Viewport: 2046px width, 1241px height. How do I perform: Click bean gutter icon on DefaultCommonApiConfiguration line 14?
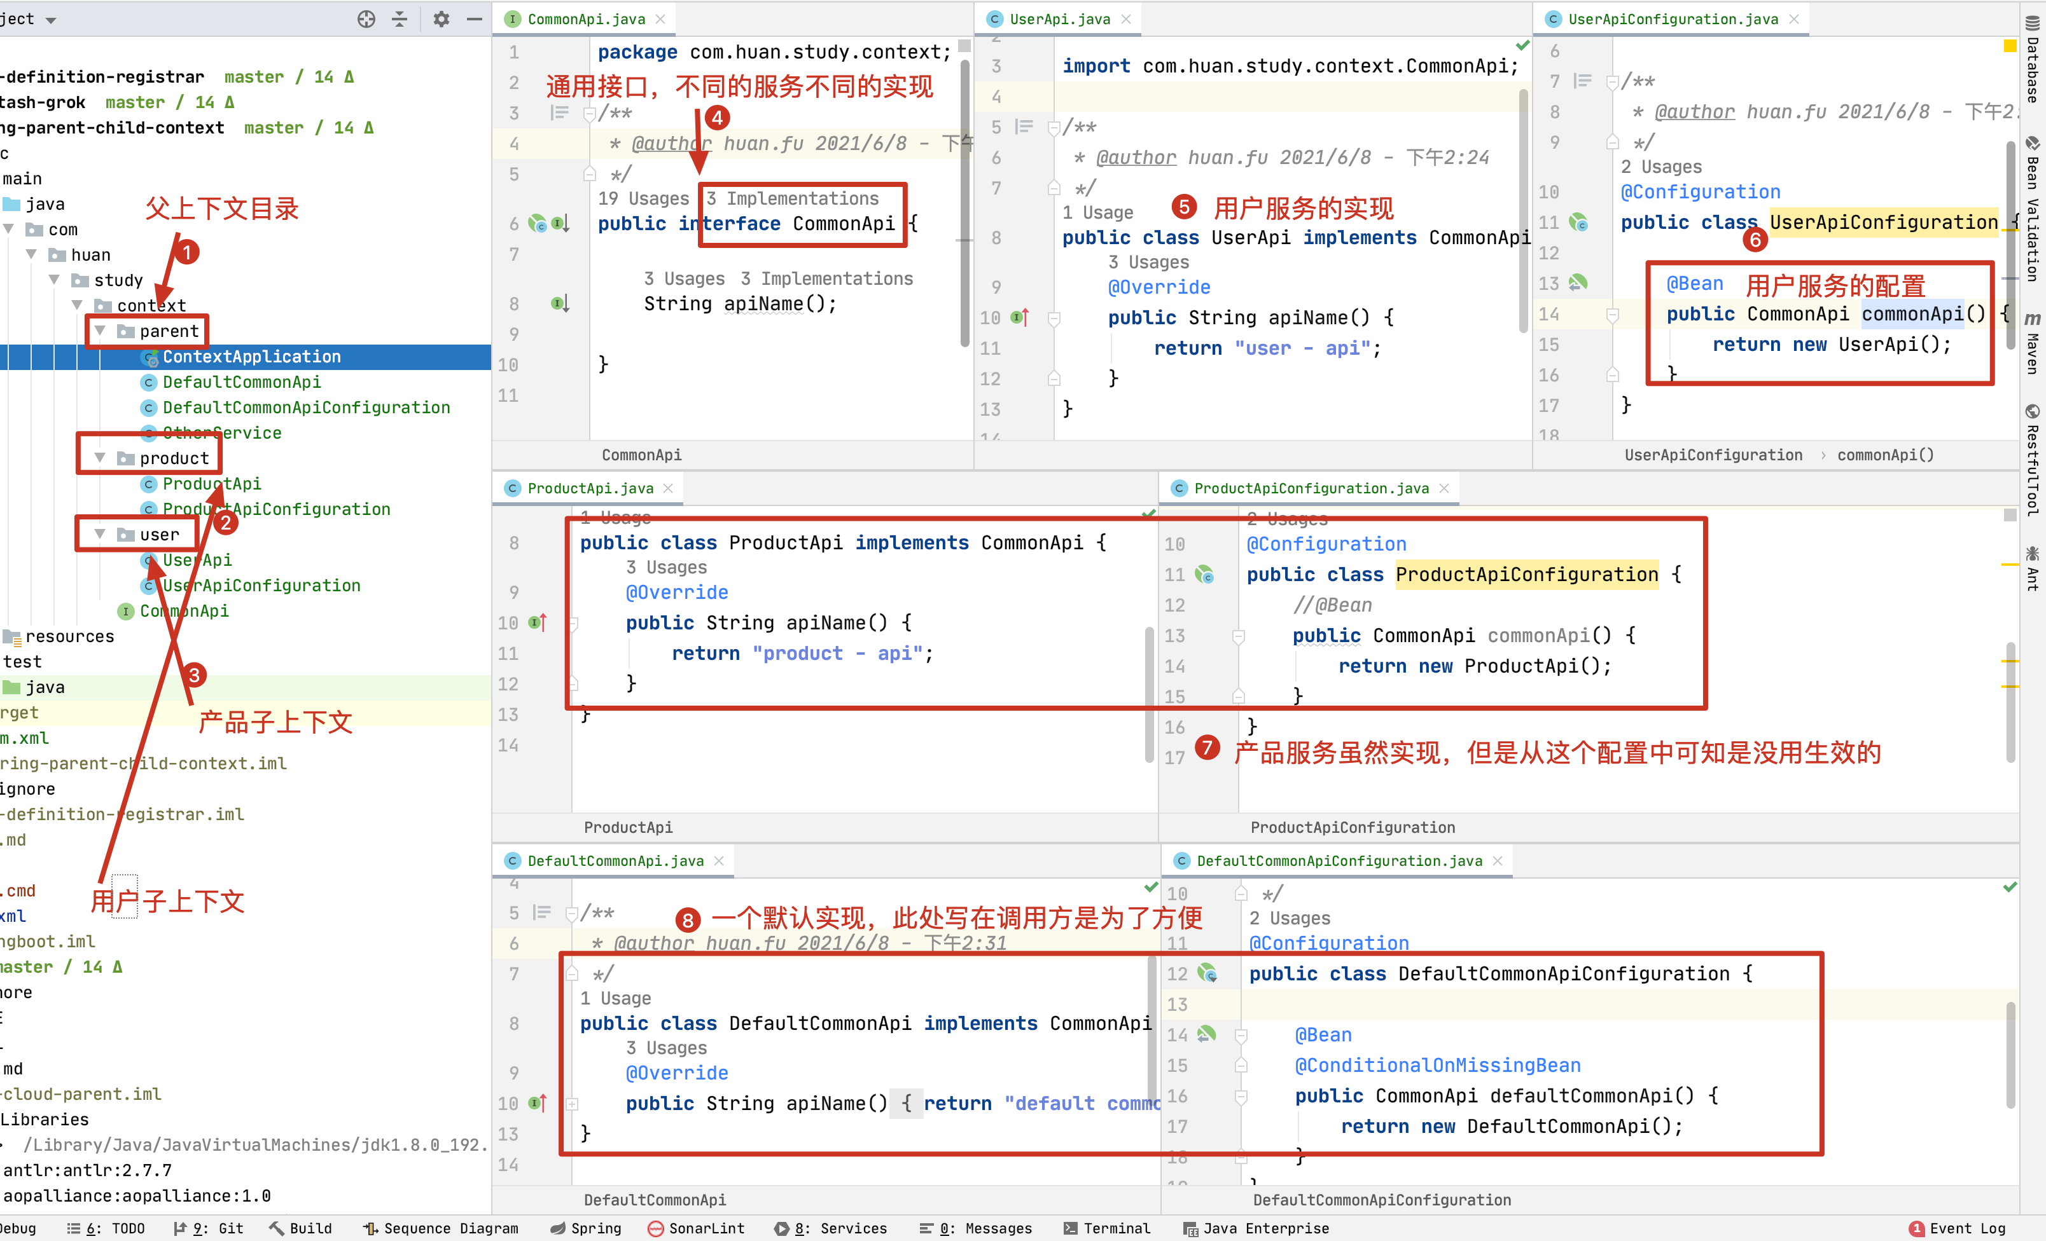coord(1206,1034)
